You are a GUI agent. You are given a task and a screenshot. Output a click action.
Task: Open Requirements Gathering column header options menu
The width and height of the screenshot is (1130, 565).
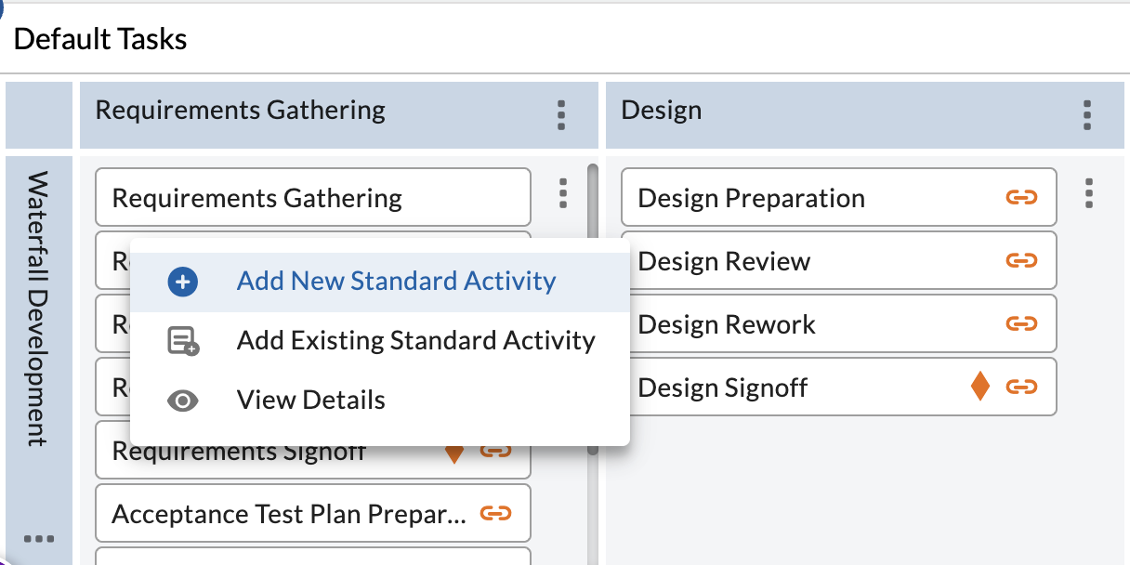[x=560, y=113]
